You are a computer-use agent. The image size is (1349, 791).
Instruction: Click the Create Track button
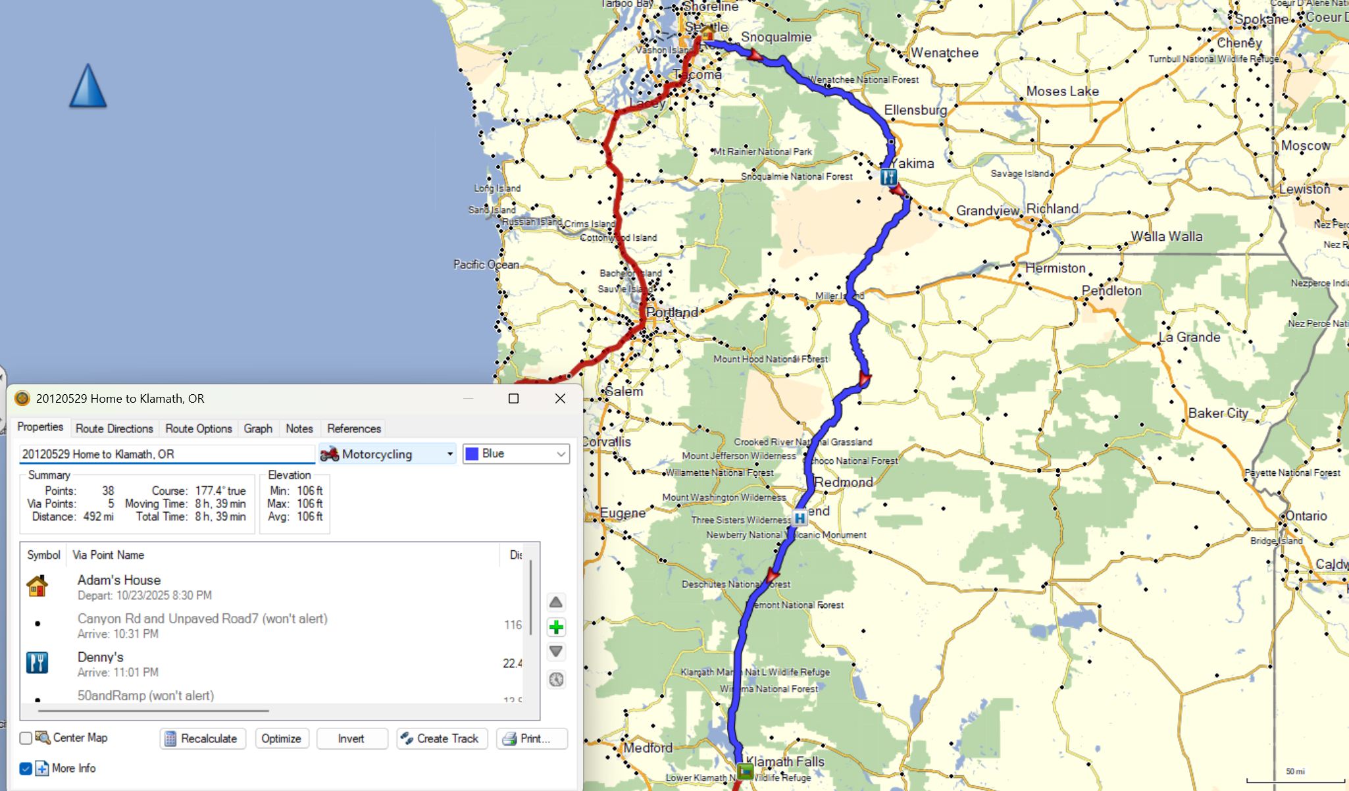pyautogui.click(x=442, y=738)
